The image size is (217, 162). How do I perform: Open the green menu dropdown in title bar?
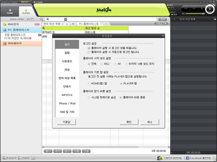coord(25,2)
